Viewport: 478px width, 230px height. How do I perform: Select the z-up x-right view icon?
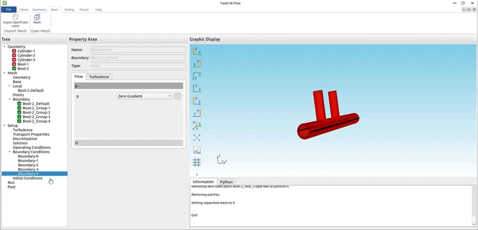197,88
